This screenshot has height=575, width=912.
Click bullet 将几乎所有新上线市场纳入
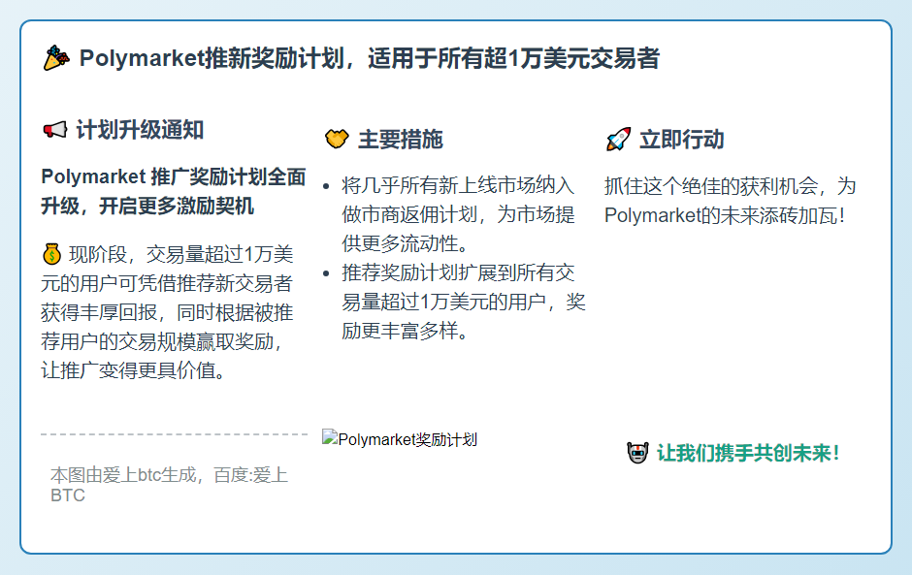(458, 214)
